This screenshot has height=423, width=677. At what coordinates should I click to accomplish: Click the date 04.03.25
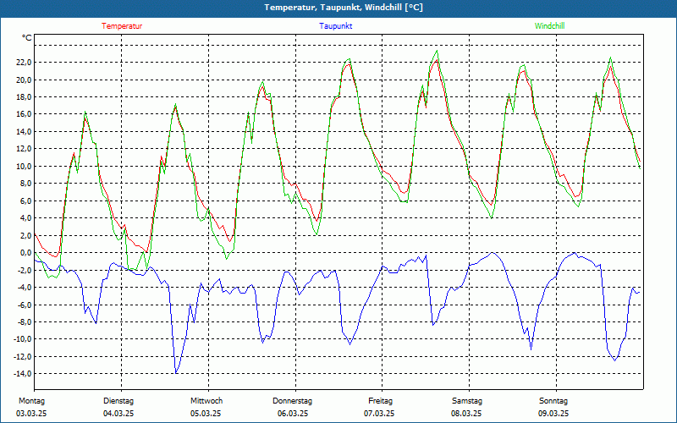[x=118, y=414]
